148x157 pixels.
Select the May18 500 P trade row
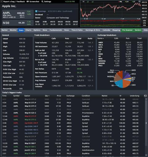tap(74, 143)
